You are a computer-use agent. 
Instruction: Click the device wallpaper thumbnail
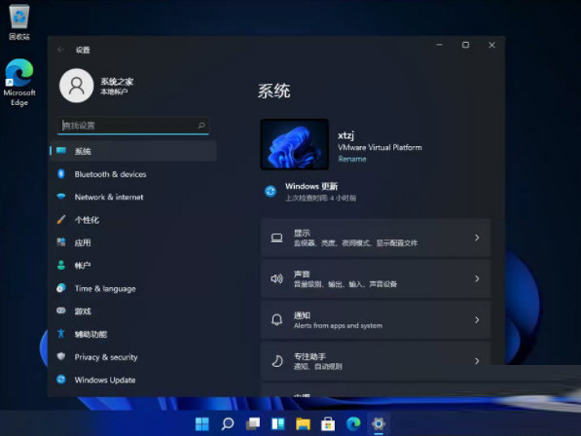[x=295, y=144]
